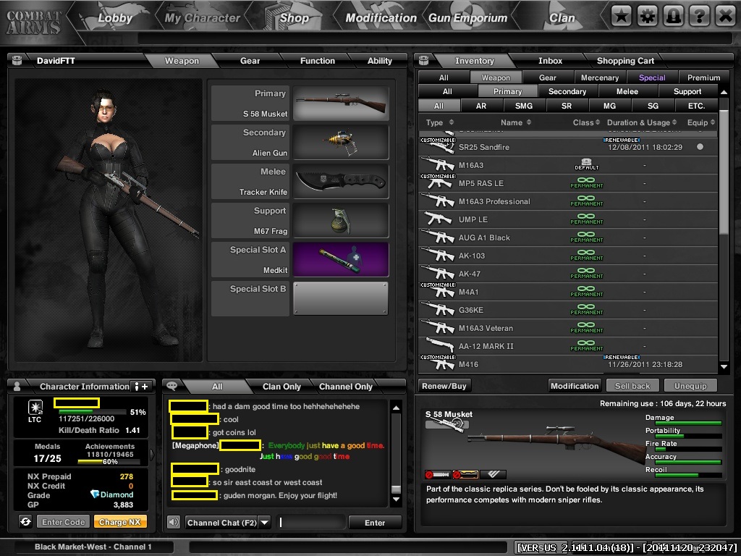Sort inventory by the Class column arrows
The image size is (741, 556).
597,122
